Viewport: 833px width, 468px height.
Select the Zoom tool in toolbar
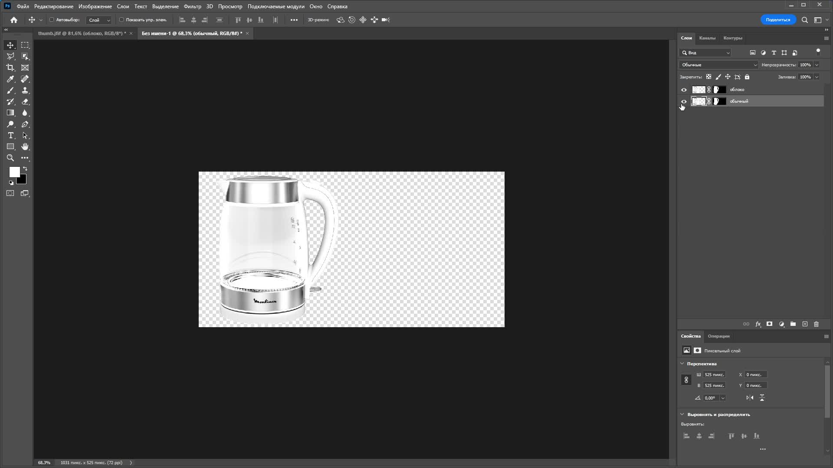[x=10, y=158]
